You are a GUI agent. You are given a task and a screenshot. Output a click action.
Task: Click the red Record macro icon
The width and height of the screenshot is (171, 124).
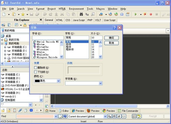(151, 14)
